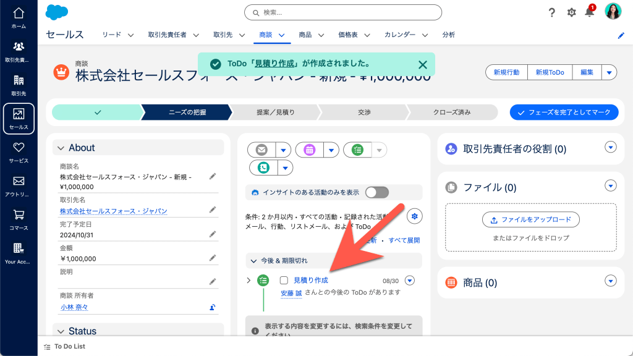
Task: Open activity timeline filter gear
Action: [415, 216]
